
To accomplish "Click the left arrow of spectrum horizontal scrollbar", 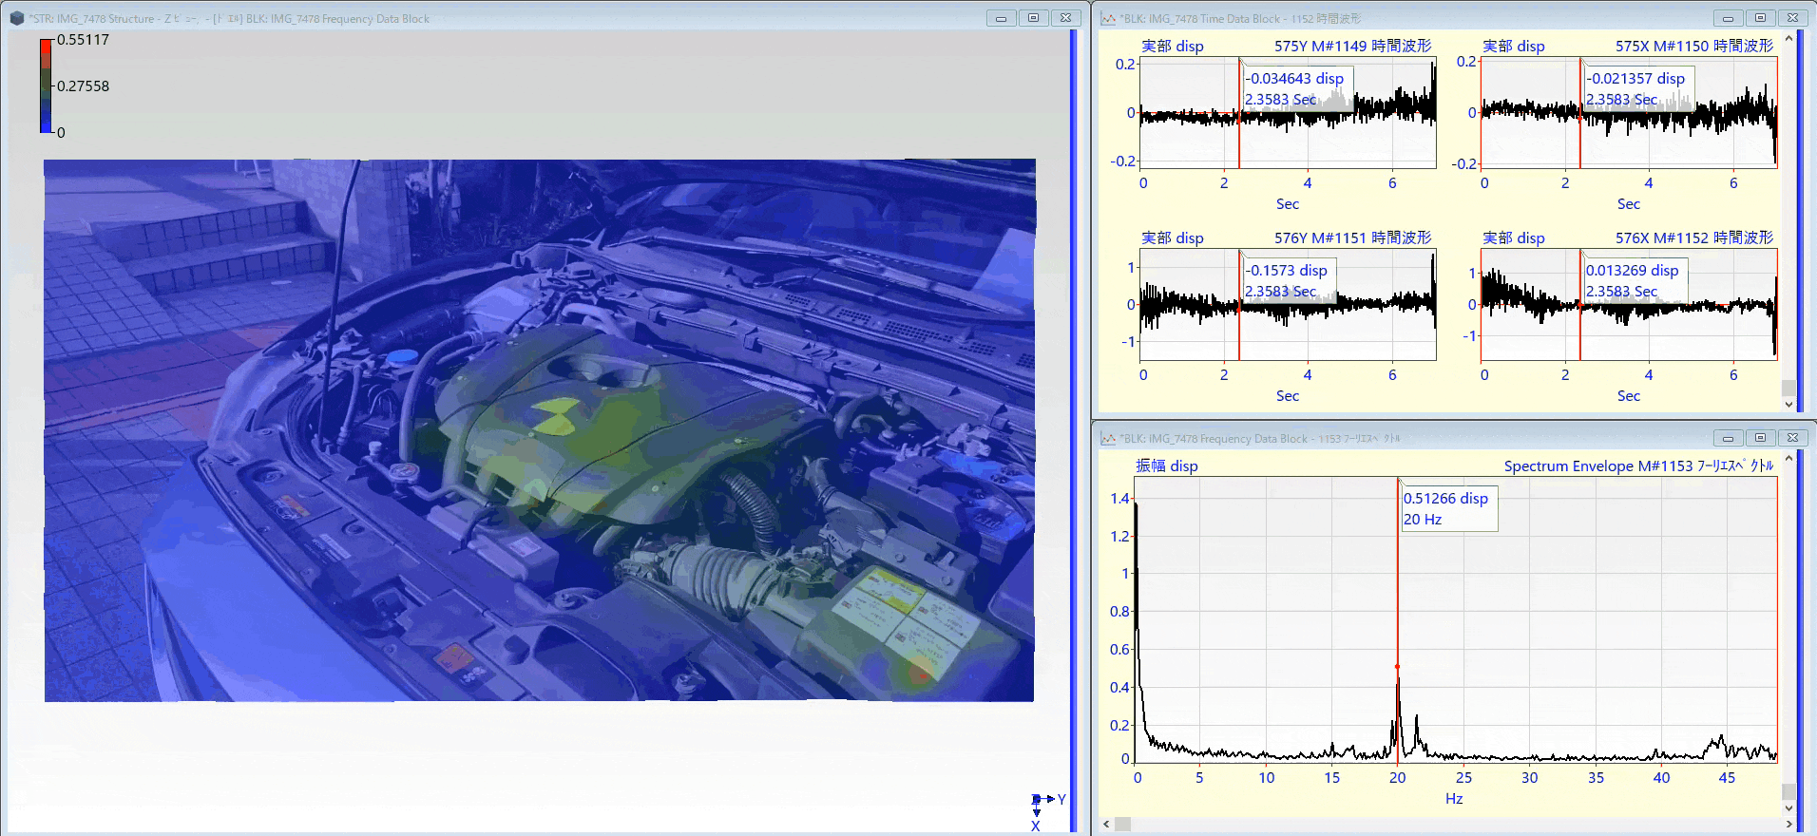I will click(1106, 825).
